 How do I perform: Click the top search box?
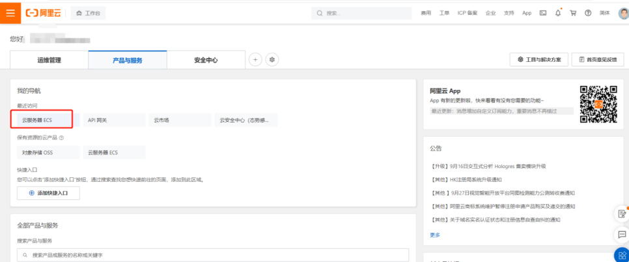coord(361,13)
